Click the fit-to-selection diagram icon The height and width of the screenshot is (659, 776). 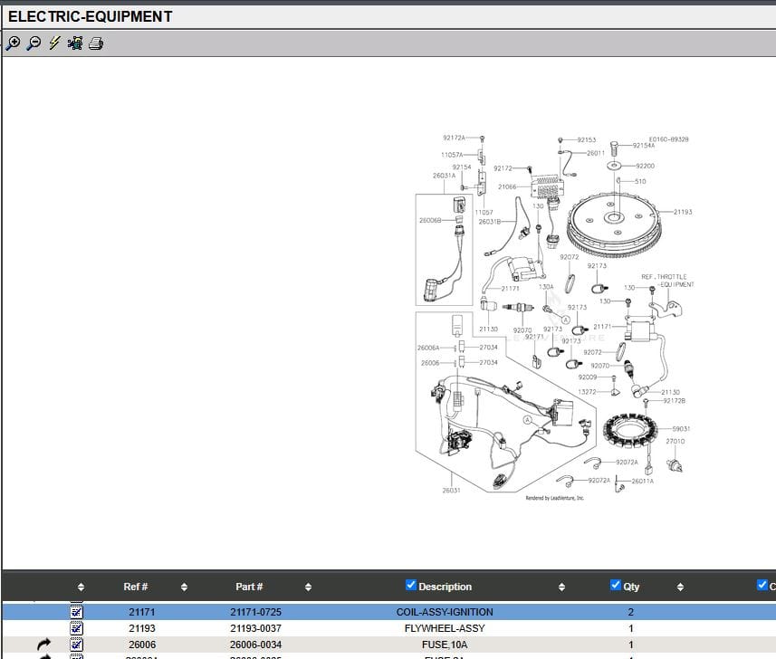click(x=75, y=43)
